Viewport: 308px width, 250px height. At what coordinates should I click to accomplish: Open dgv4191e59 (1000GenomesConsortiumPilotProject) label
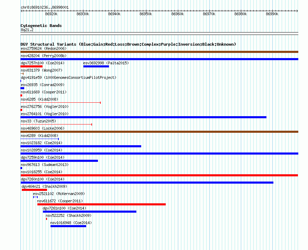coord(69,77)
